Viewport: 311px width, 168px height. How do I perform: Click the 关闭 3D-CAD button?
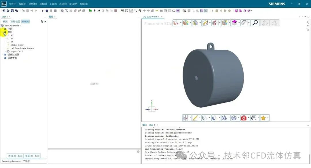[15, 156]
